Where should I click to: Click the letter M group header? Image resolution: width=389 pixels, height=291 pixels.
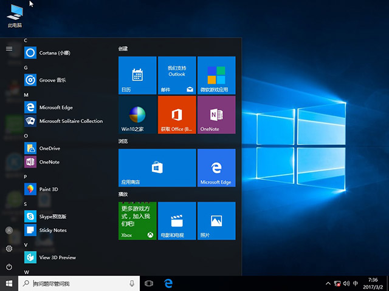26,95
